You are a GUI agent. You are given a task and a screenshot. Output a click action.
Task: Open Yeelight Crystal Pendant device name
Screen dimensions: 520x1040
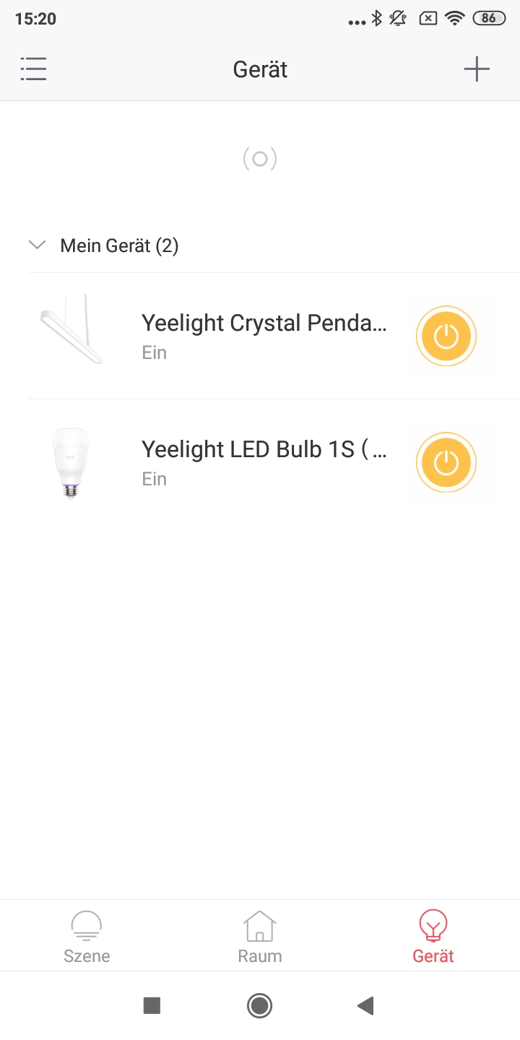[x=264, y=323]
